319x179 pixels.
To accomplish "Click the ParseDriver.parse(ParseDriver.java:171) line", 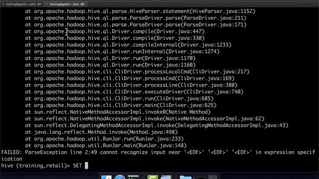I will pyautogui.click(x=136, y=24).
